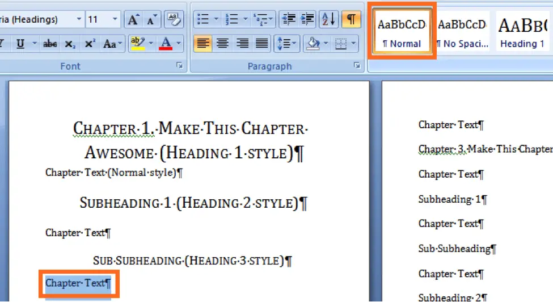Apply bulleted list

tap(203, 19)
